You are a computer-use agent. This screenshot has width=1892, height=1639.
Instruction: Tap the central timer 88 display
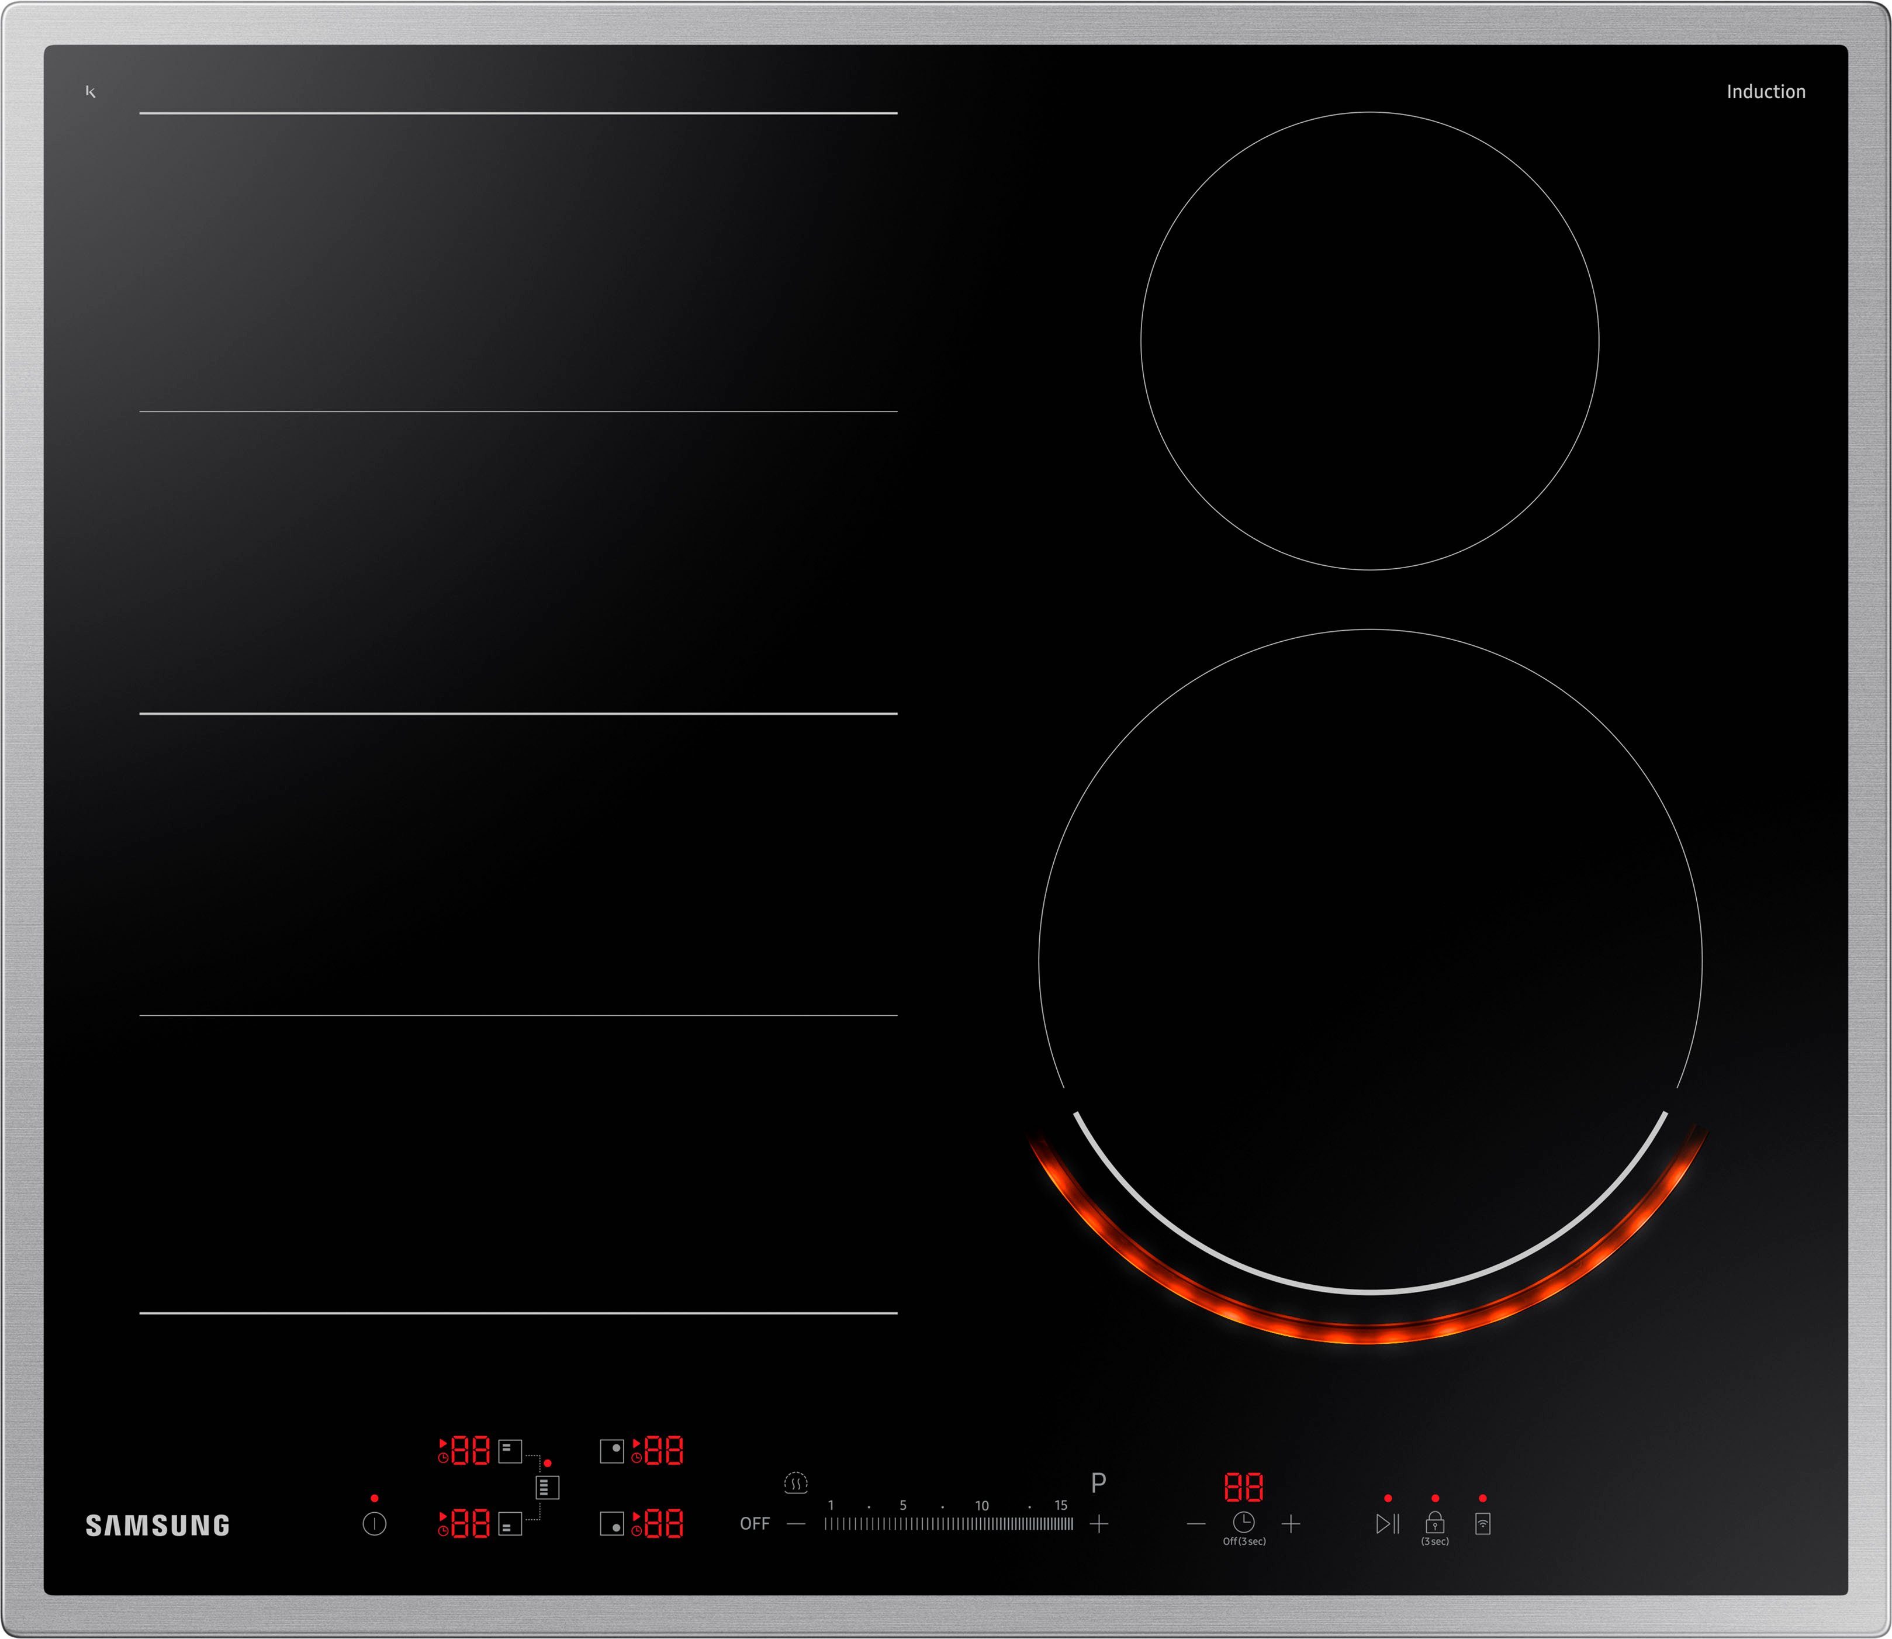click(1244, 1487)
